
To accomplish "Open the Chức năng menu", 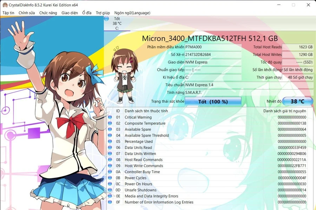I will (x=48, y=13).
